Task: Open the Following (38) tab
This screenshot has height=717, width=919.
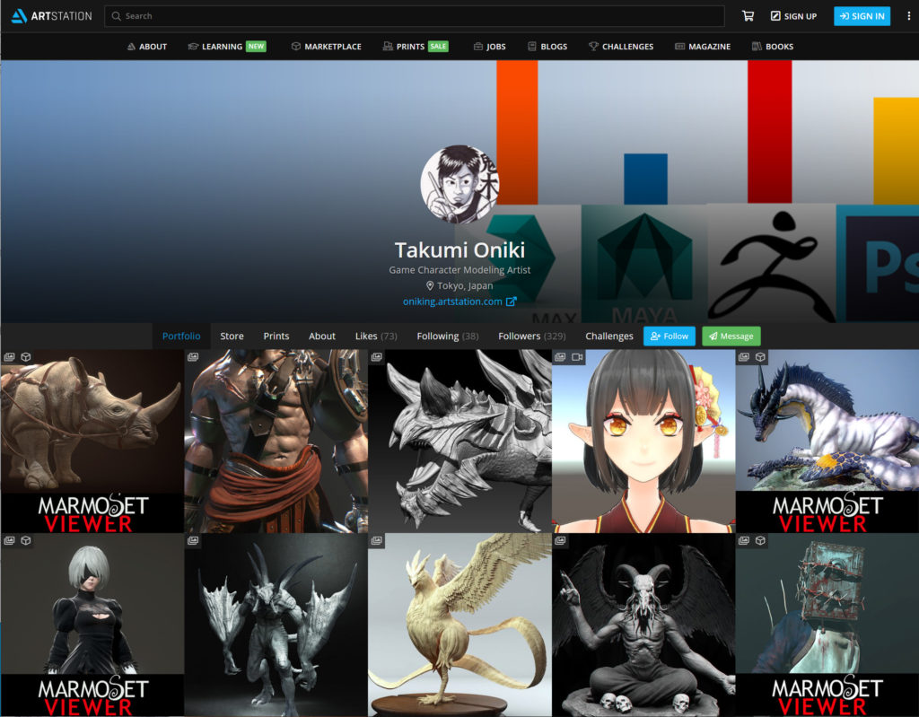Action: point(447,336)
